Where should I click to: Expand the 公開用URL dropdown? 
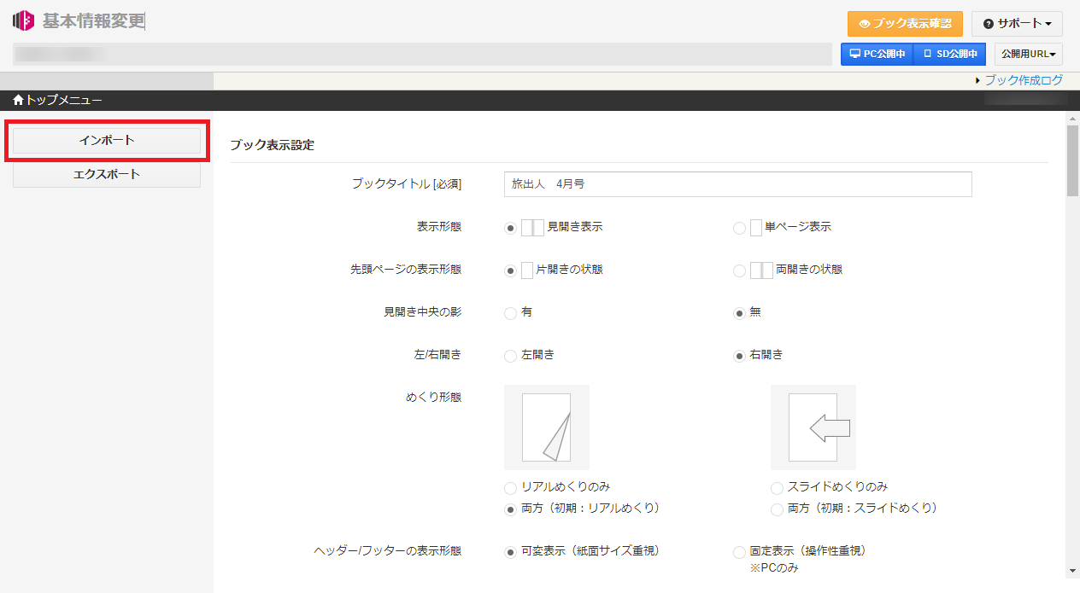pyautogui.click(x=1028, y=55)
